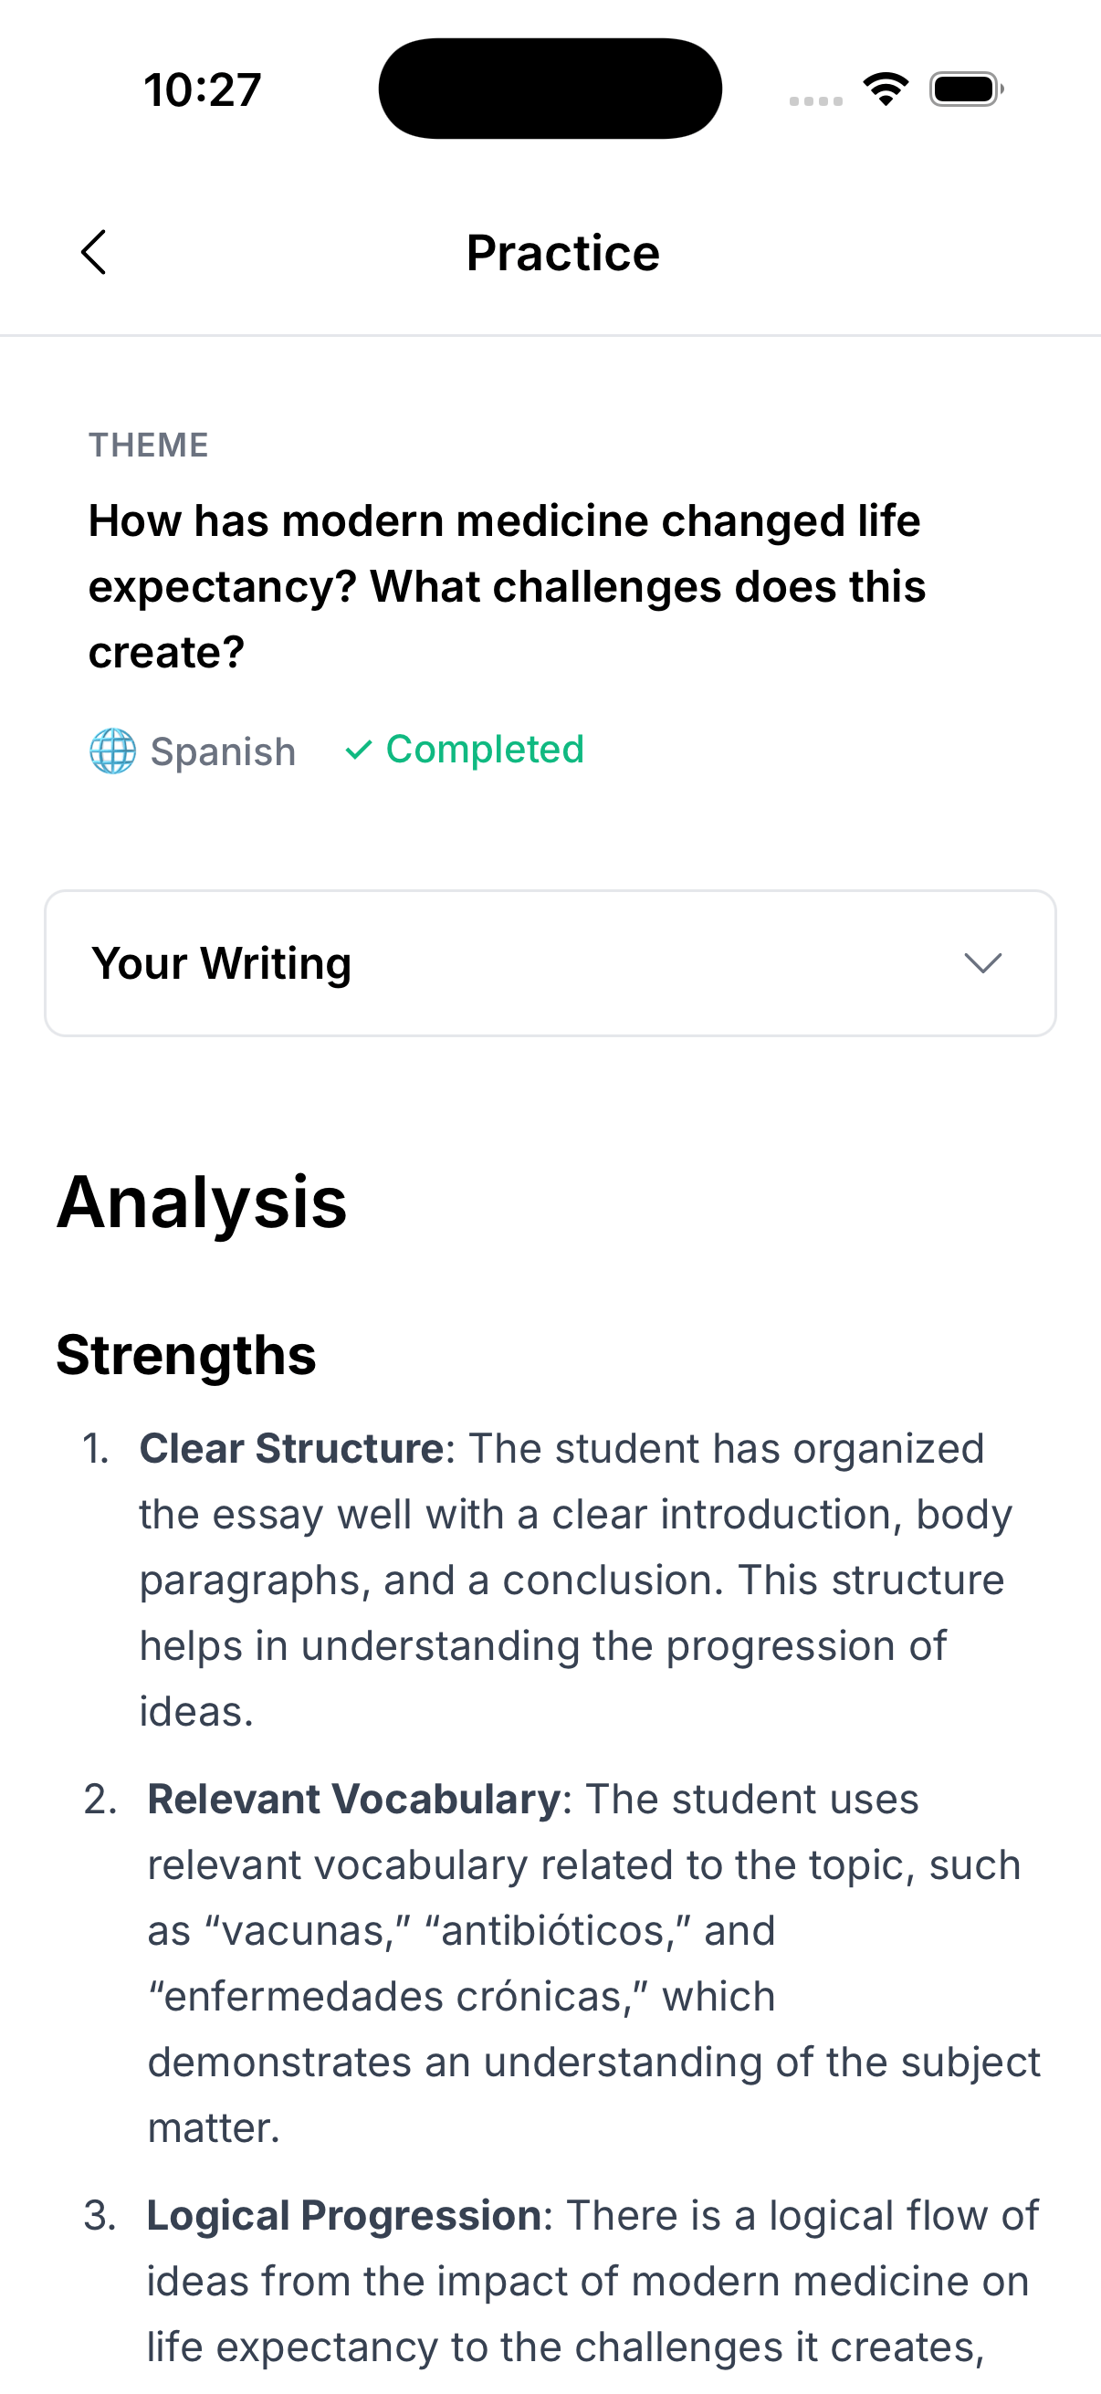Tap the Practice title in header
The height and width of the screenshot is (2394, 1101).
pos(561,252)
